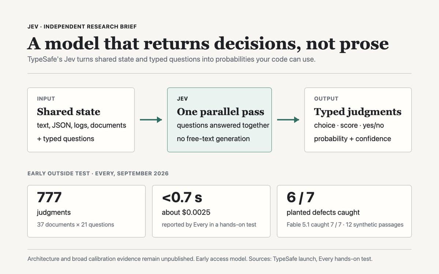Click 'reported by Every in a hands-on test'

point(209,224)
